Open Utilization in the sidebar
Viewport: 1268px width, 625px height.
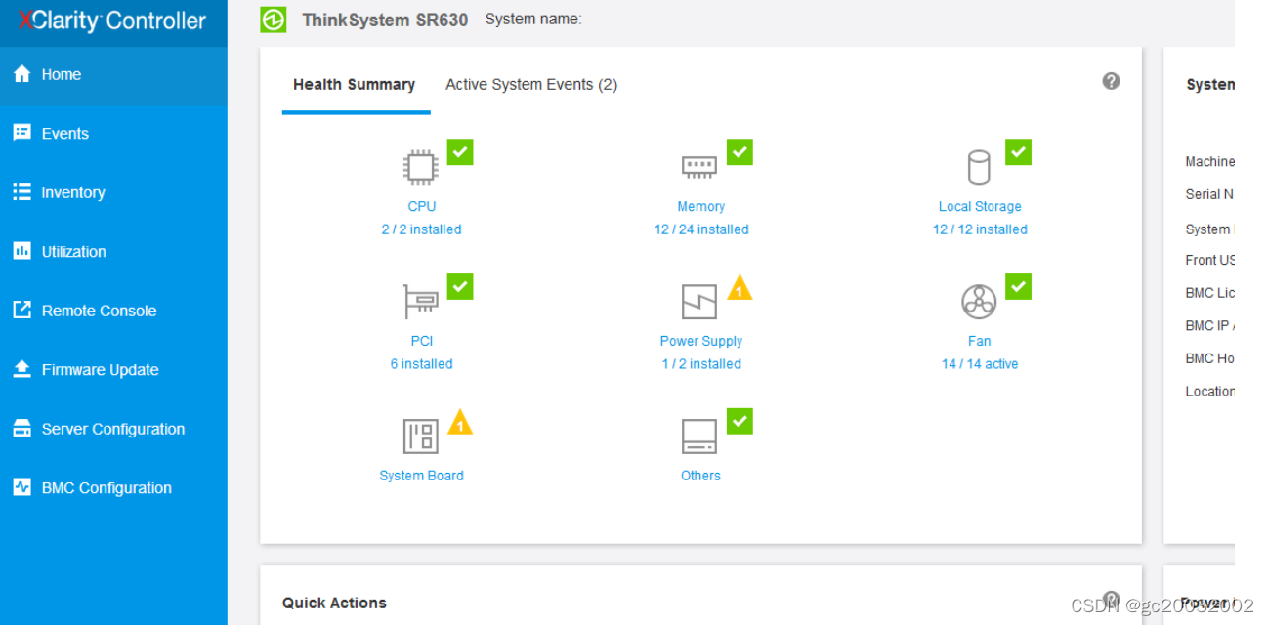tap(113, 252)
